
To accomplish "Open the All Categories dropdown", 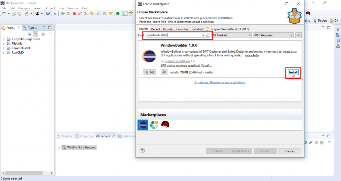I will click(273, 35).
